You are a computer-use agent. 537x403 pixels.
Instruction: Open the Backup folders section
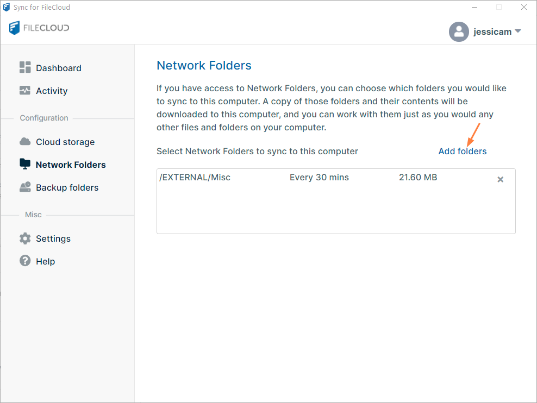(x=66, y=187)
